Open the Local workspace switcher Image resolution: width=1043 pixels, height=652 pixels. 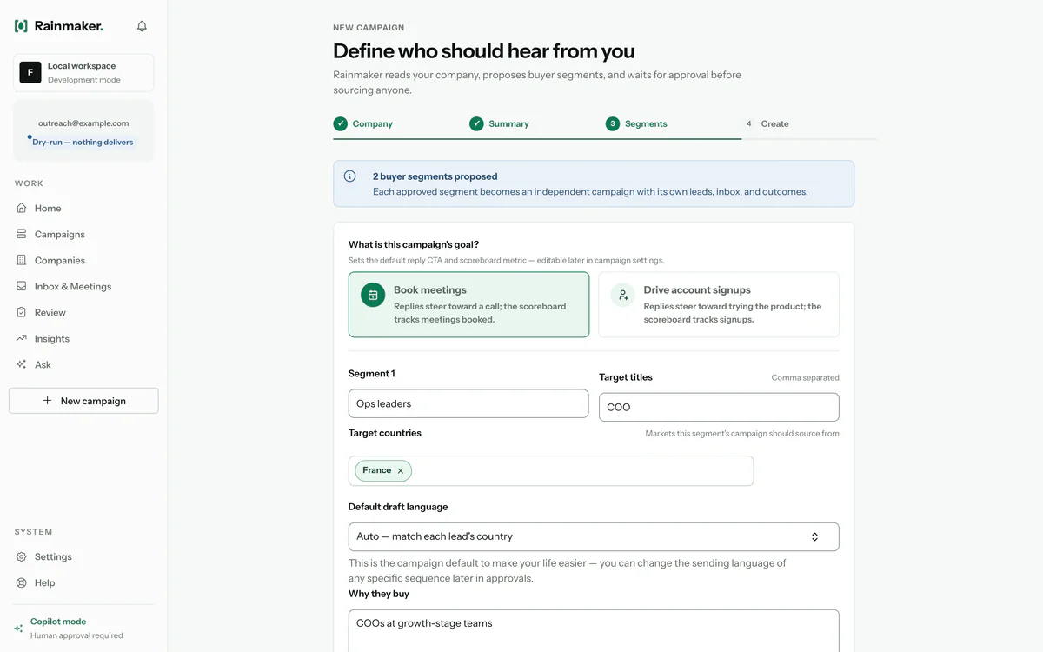83,72
